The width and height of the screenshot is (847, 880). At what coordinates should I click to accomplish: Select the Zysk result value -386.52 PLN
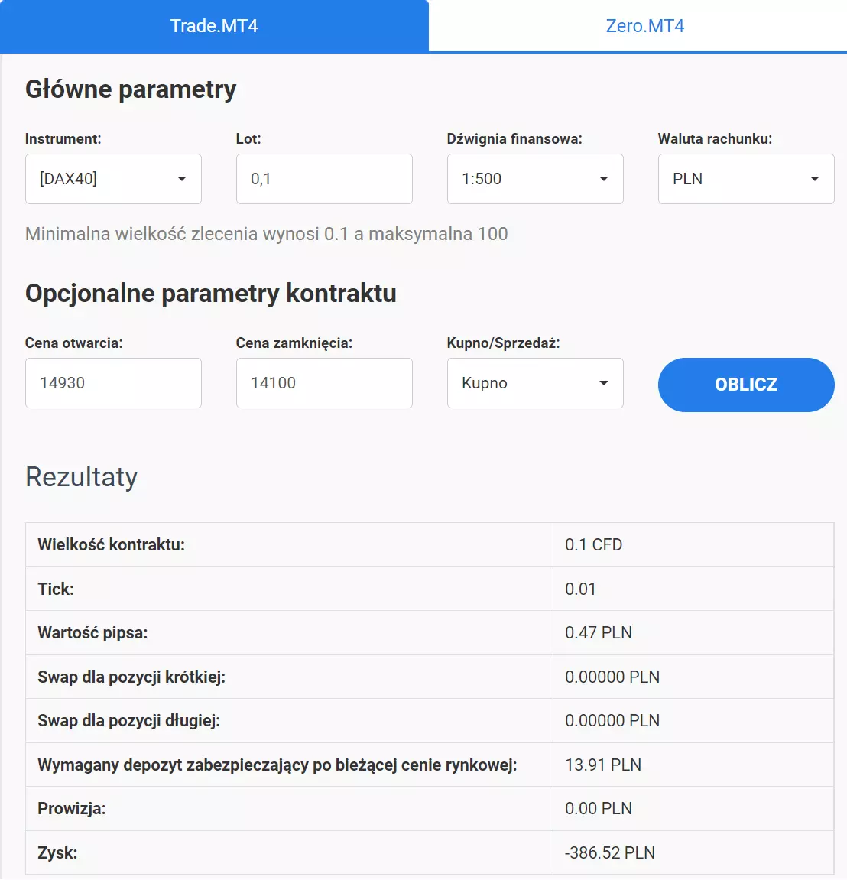click(610, 853)
